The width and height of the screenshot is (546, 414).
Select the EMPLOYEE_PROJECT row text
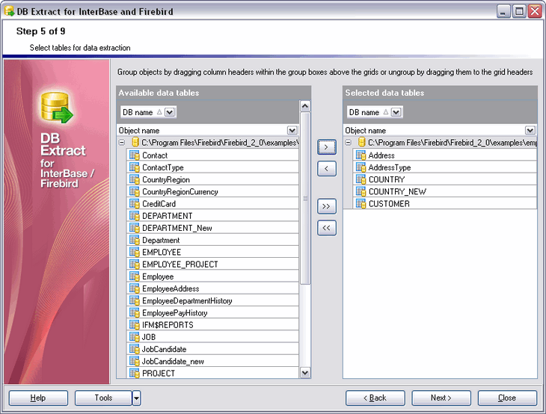tap(180, 265)
